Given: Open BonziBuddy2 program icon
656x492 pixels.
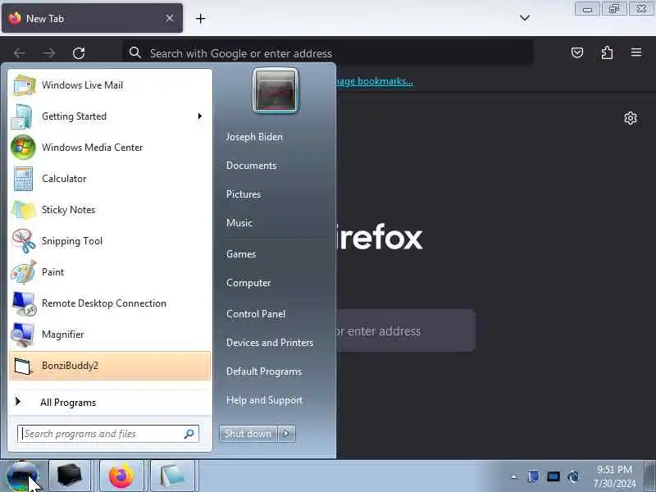Looking at the screenshot, I should [22, 366].
